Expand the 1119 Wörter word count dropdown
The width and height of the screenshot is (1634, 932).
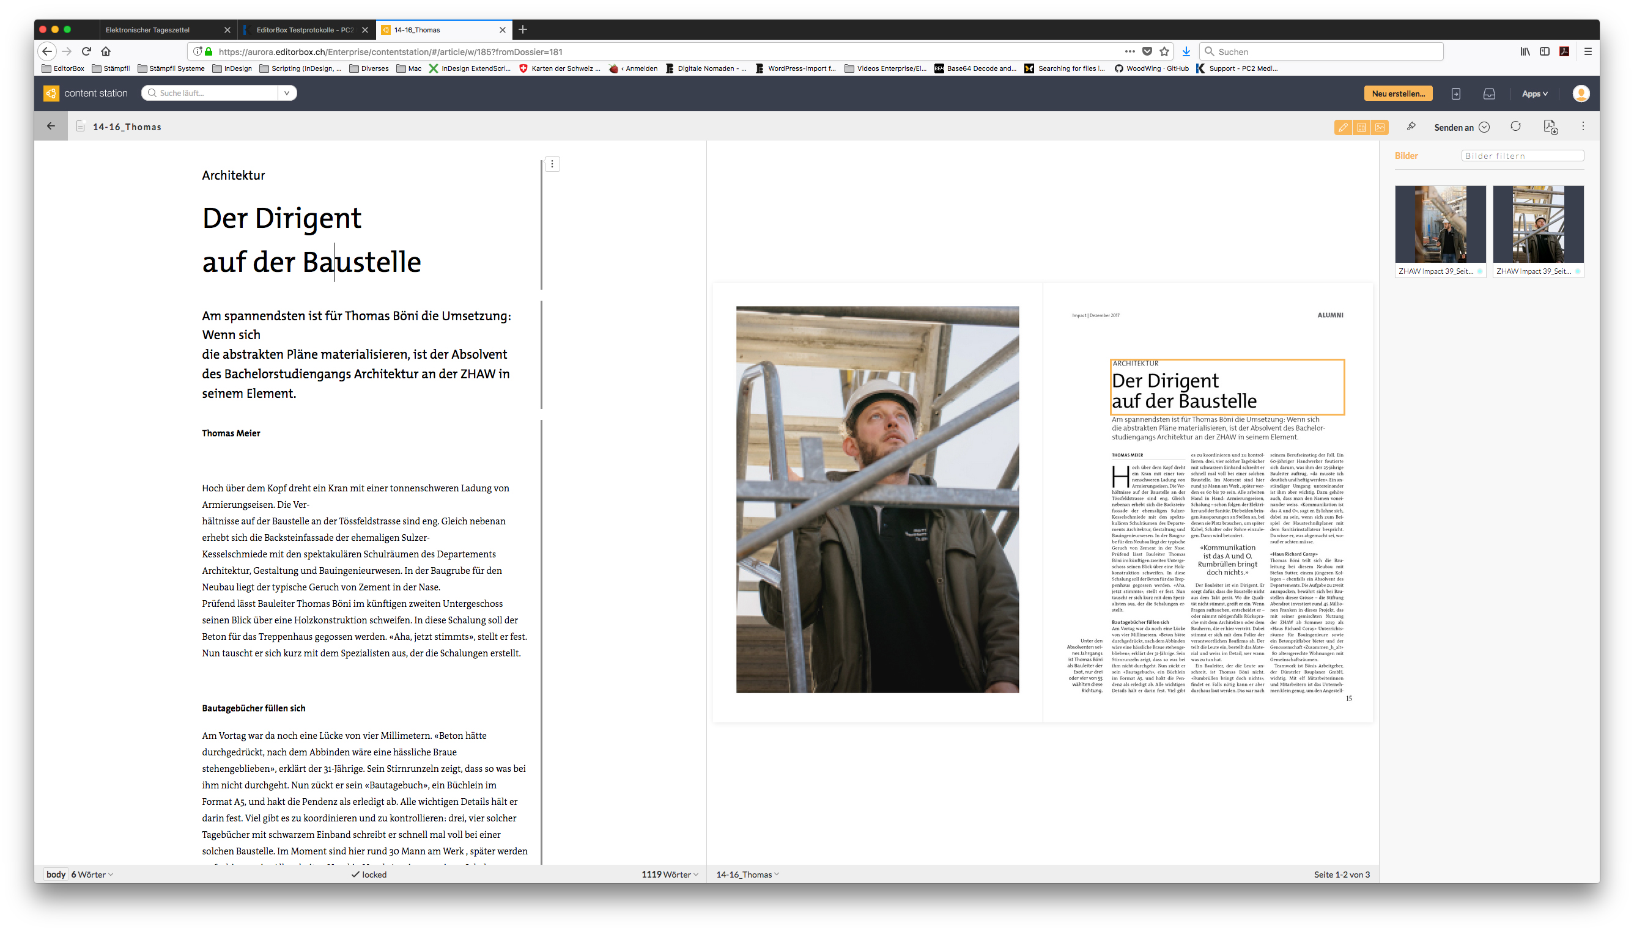[670, 874]
